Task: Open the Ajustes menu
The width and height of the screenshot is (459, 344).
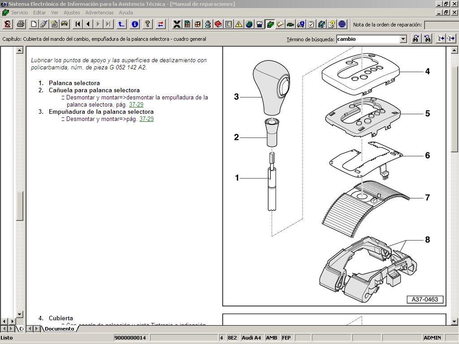Action: point(72,13)
